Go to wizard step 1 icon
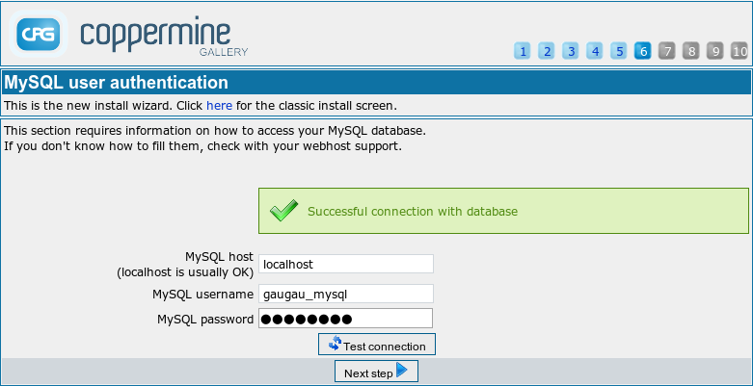Screen dimensions: 753x386 (x=522, y=51)
